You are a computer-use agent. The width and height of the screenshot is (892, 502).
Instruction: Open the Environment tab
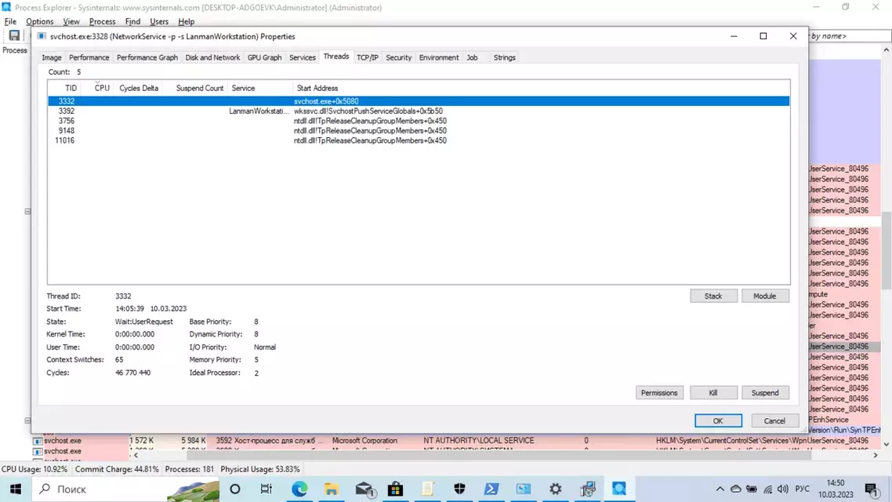(439, 57)
